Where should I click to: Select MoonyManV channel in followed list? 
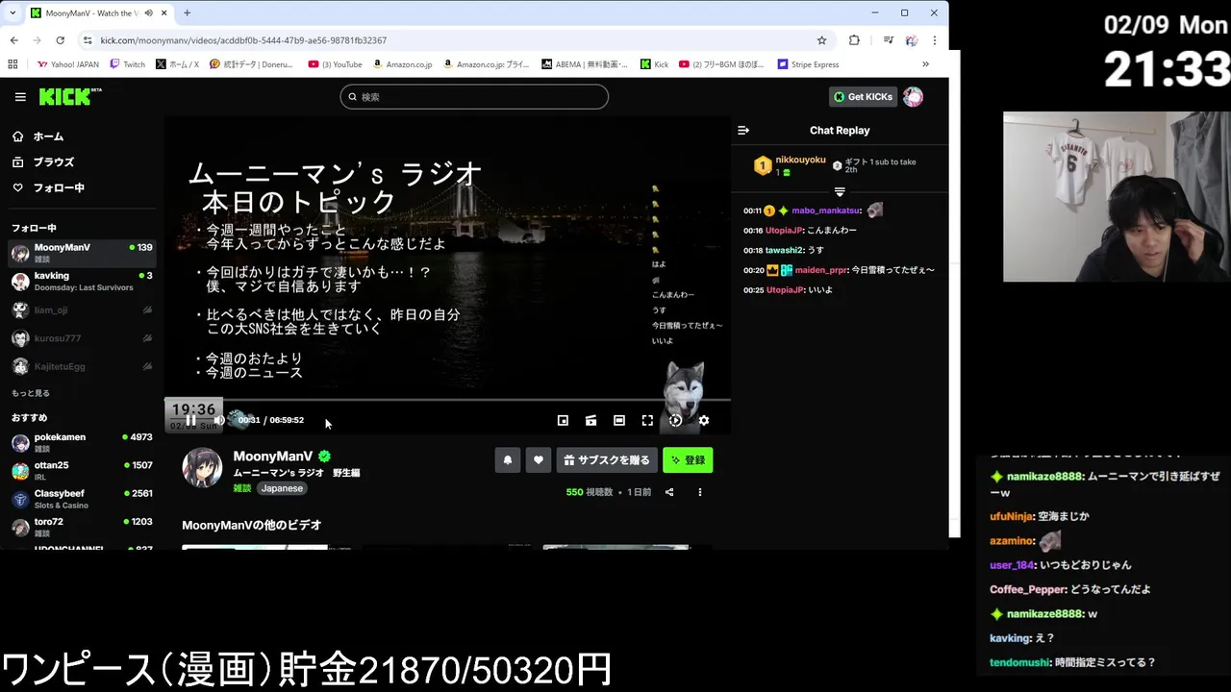tap(82, 253)
